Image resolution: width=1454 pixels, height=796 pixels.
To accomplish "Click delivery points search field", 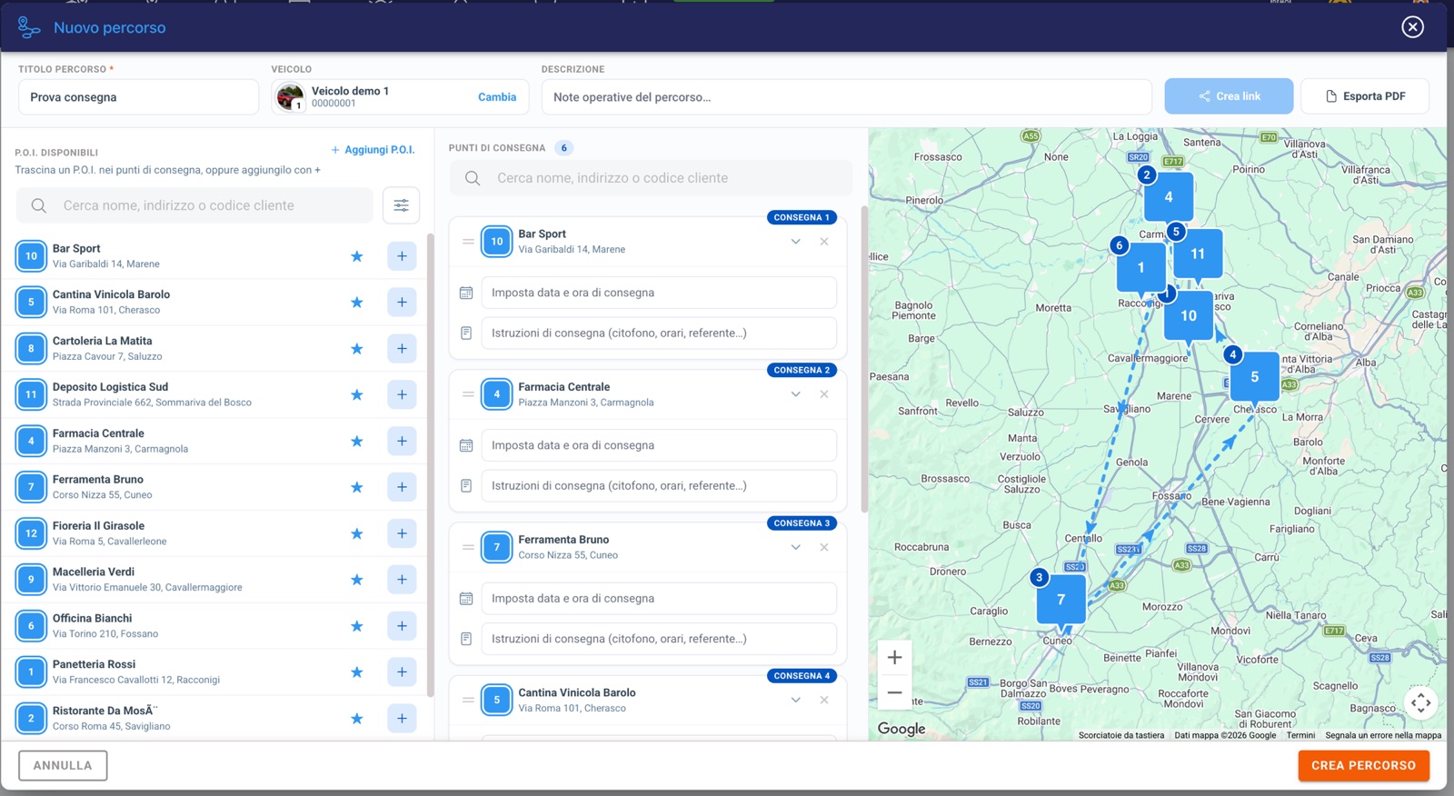I will coord(652,178).
